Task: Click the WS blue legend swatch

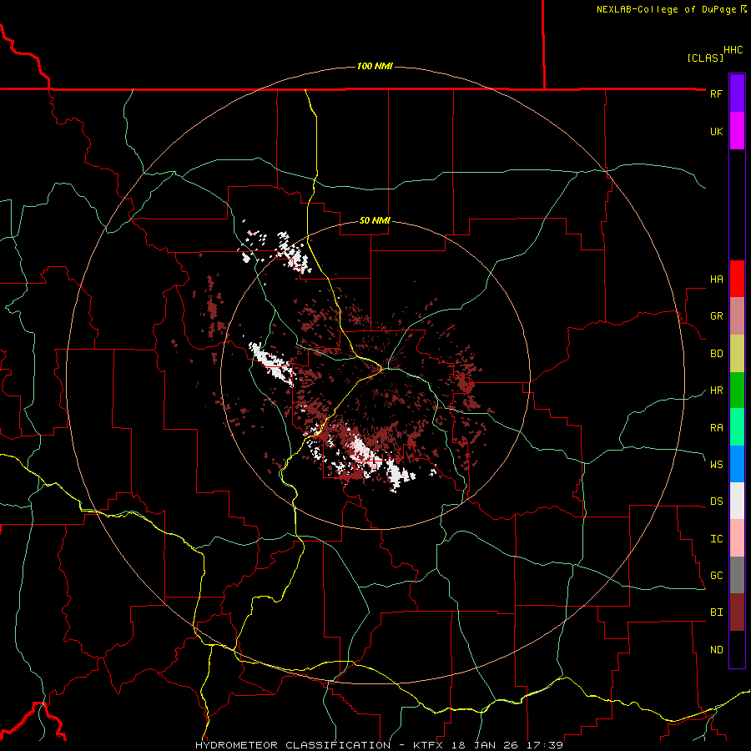Action: click(x=737, y=464)
